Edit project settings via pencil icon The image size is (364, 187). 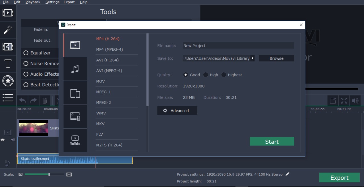[287, 174]
